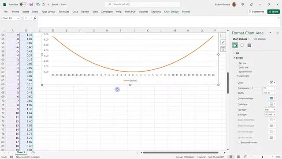
Task: Open the Name Box dropdown arrow
Action: tap(18, 18)
